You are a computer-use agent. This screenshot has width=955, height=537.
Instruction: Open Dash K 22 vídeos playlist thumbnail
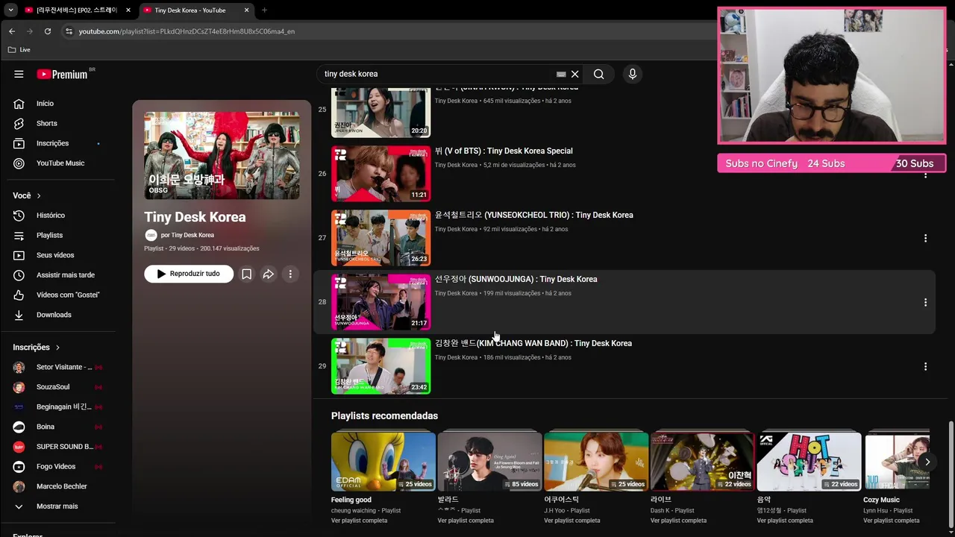pyautogui.click(x=702, y=462)
